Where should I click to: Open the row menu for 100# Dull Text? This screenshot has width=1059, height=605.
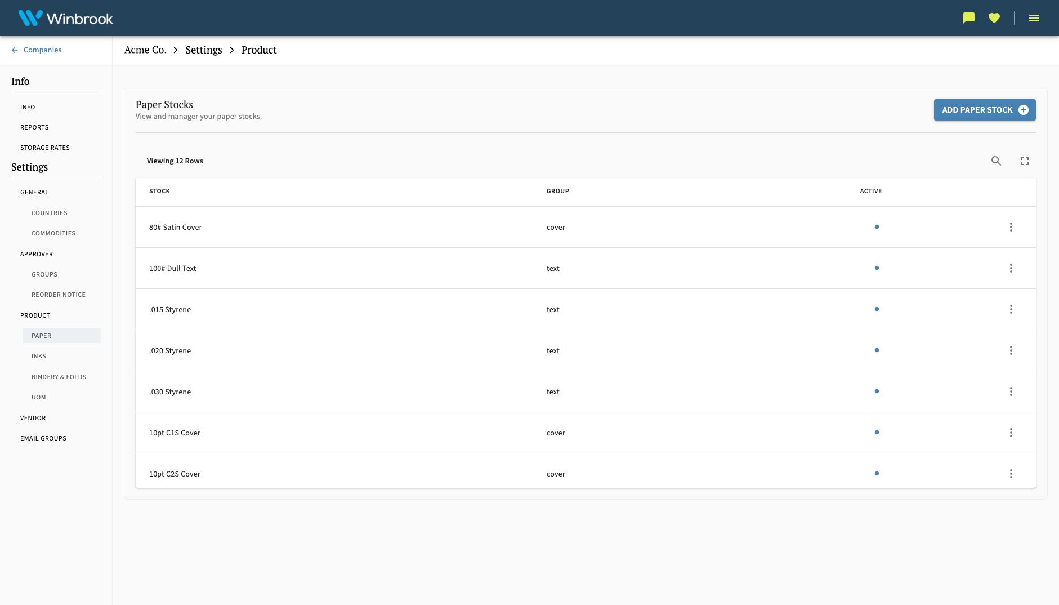pos(1011,268)
